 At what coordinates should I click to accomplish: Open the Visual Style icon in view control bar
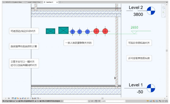pos(15,98)
